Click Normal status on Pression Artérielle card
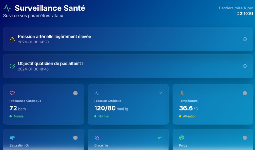 click(104, 116)
